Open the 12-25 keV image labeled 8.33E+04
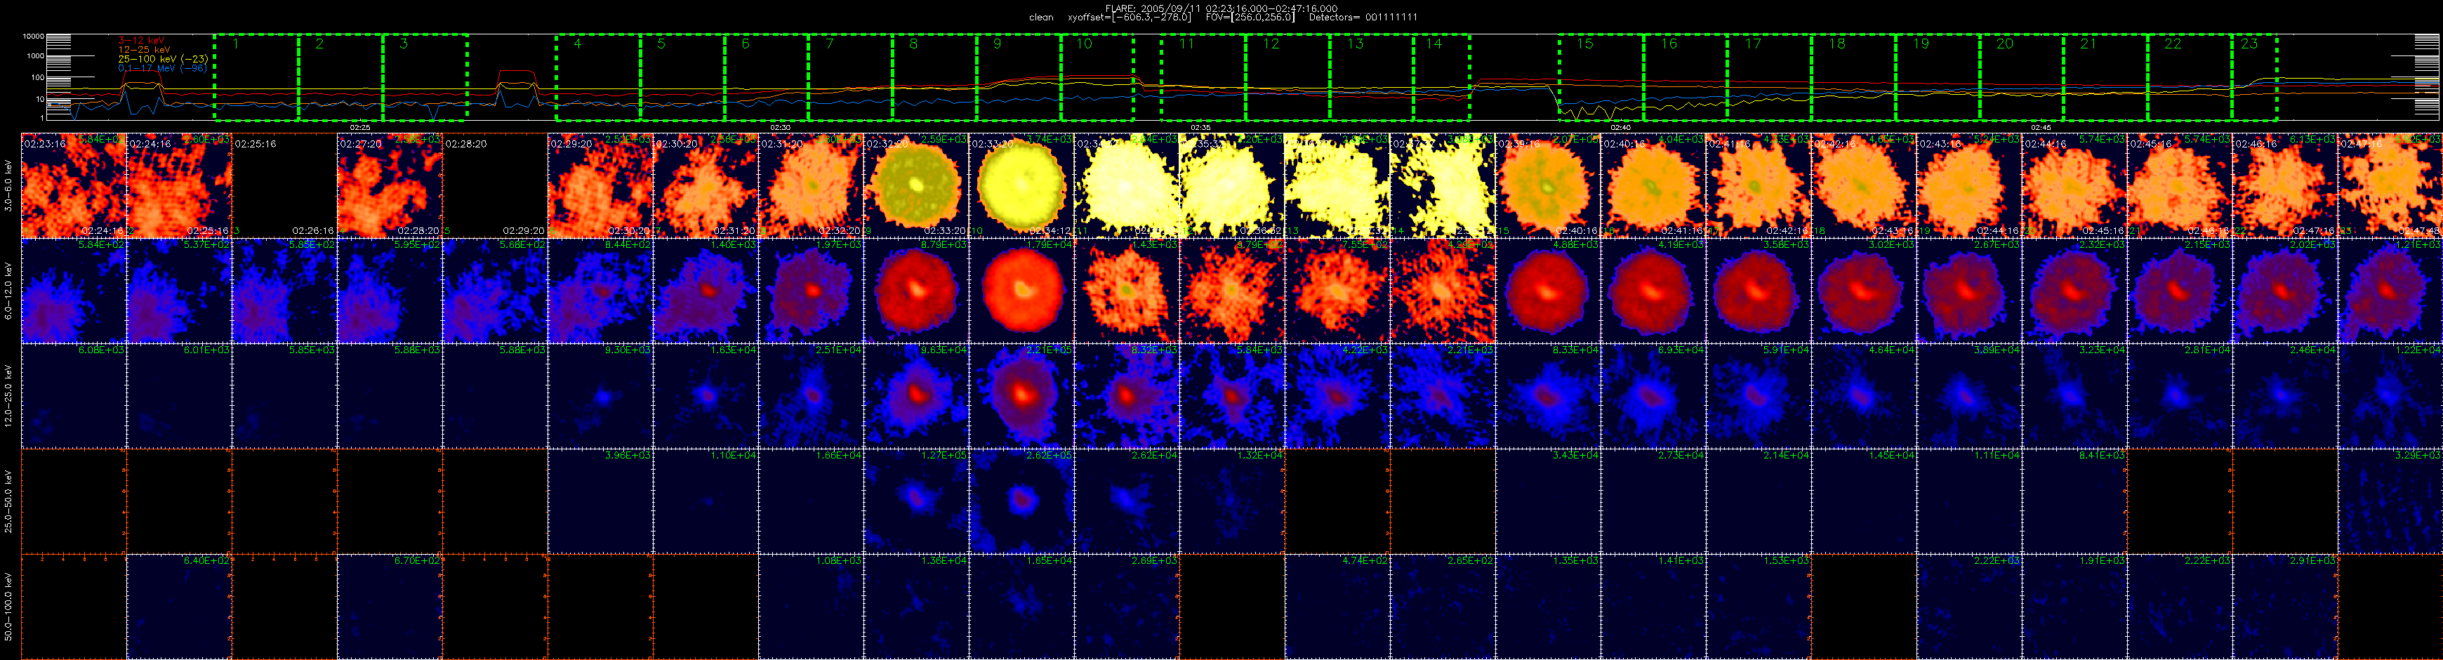The image size is (2443, 660). 1548,395
